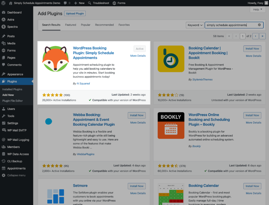Click the current page number field
The width and height of the screenshot is (269, 205).
tap(242, 36)
